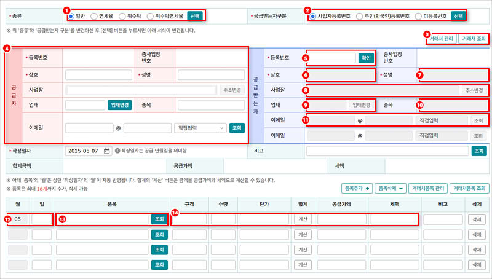Select the 일반 radio option
This screenshot has height=279, width=492.
71,16
